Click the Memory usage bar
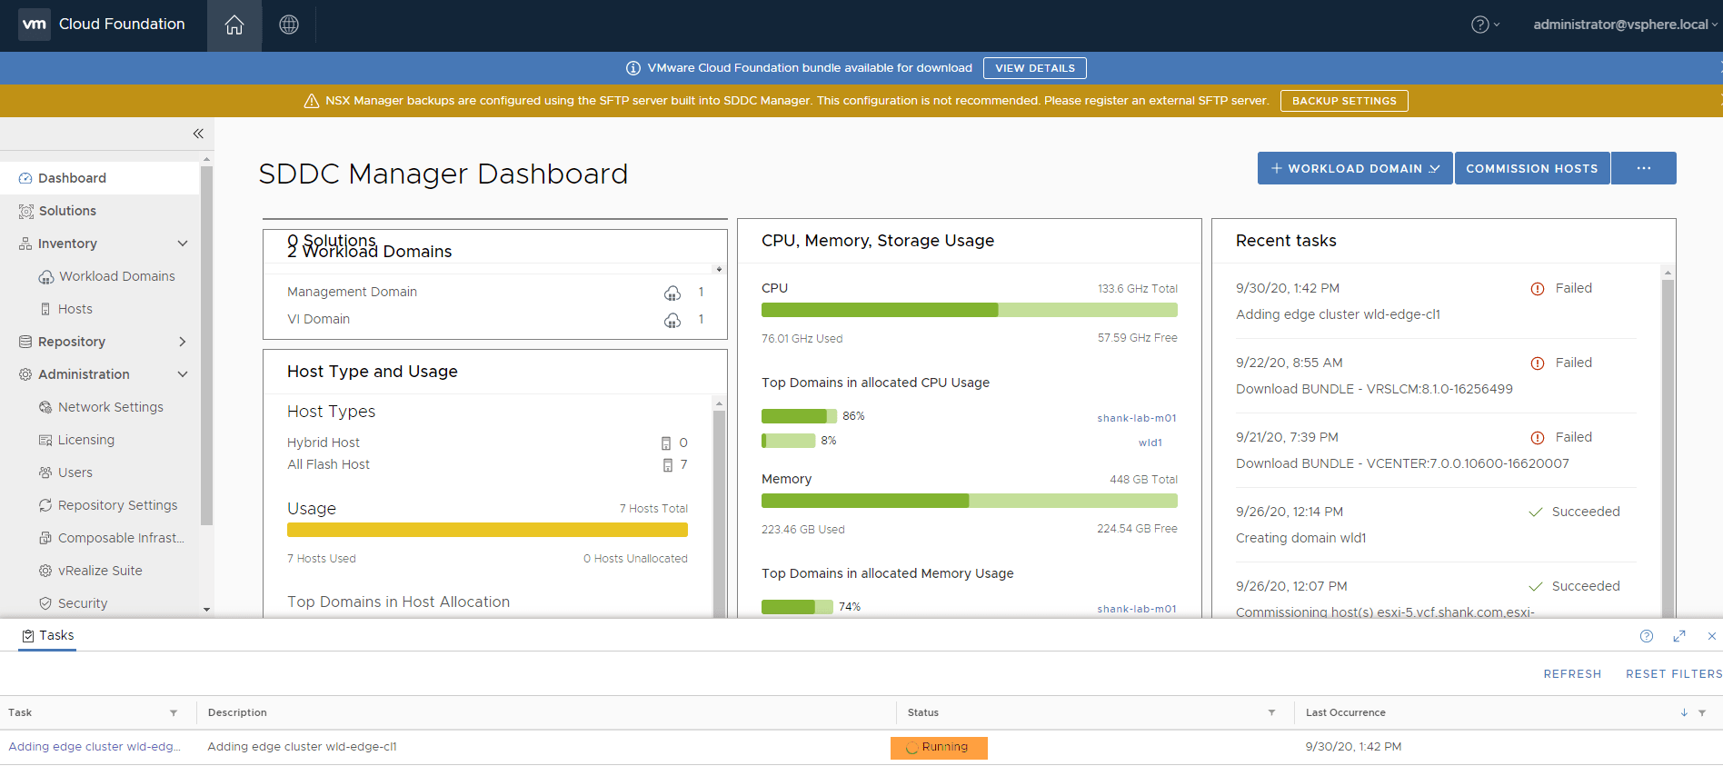This screenshot has width=1723, height=766. click(970, 501)
